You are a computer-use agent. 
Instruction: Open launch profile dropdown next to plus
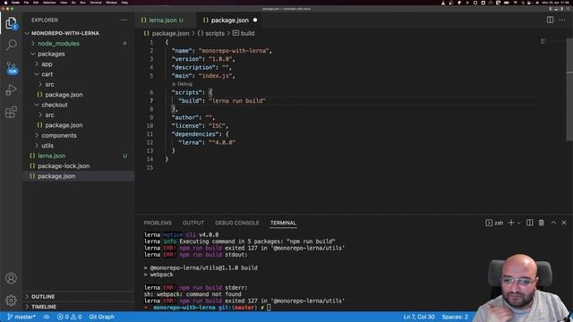pos(518,223)
